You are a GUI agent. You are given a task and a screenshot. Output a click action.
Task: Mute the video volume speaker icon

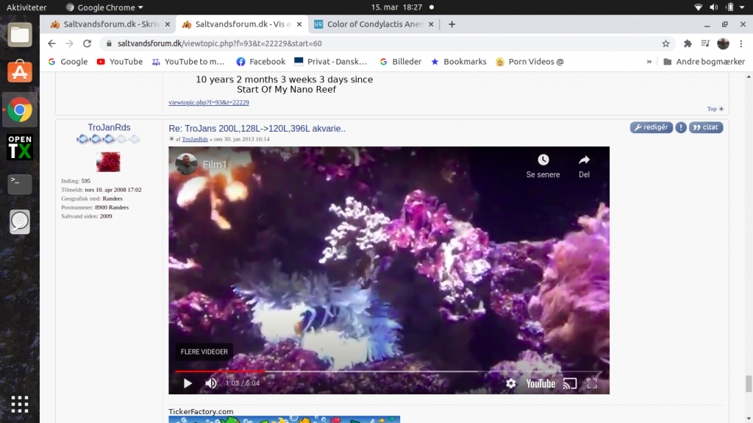coord(211,383)
